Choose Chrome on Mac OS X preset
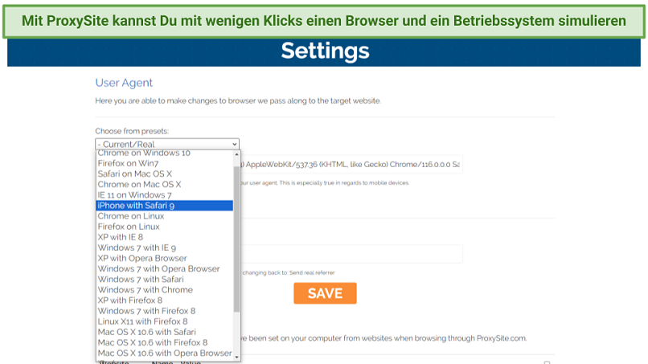The width and height of the screenshot is (648, 364). [x=139, y=184]
